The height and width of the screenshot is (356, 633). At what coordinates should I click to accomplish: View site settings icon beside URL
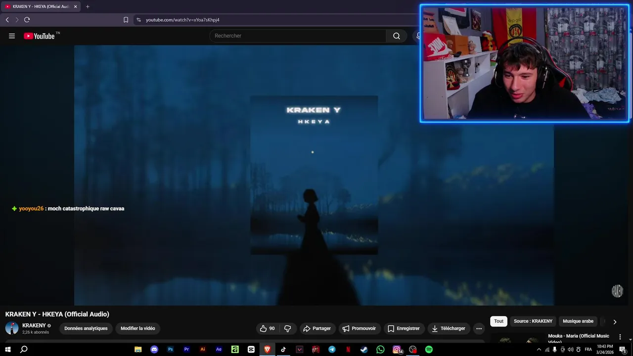coord(138,20)
